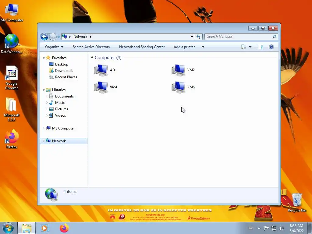Show the preview pane
The height and width of the screenshot is (234, 312).
pyautogui.click(x=261, y=47)
